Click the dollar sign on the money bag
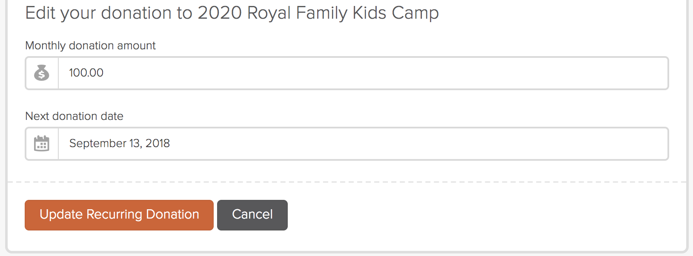693x256 pixels. [42, 75]
